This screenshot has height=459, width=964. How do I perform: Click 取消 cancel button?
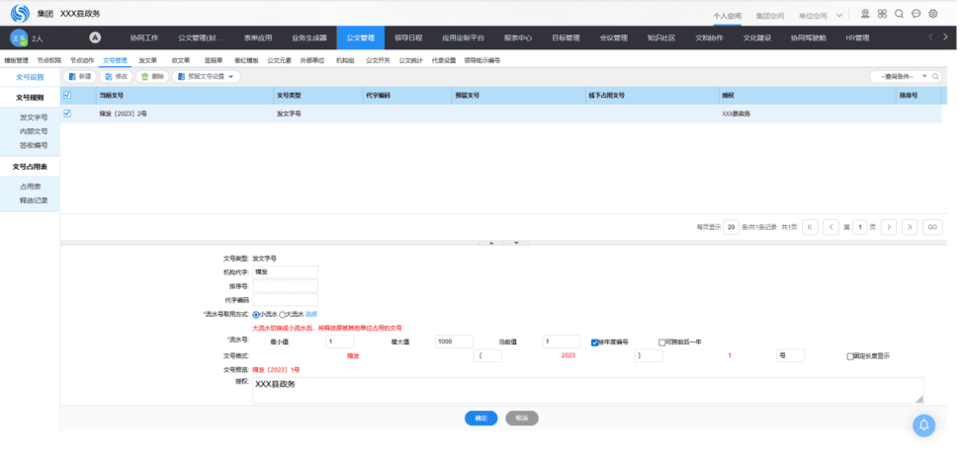tap(522, 419)
